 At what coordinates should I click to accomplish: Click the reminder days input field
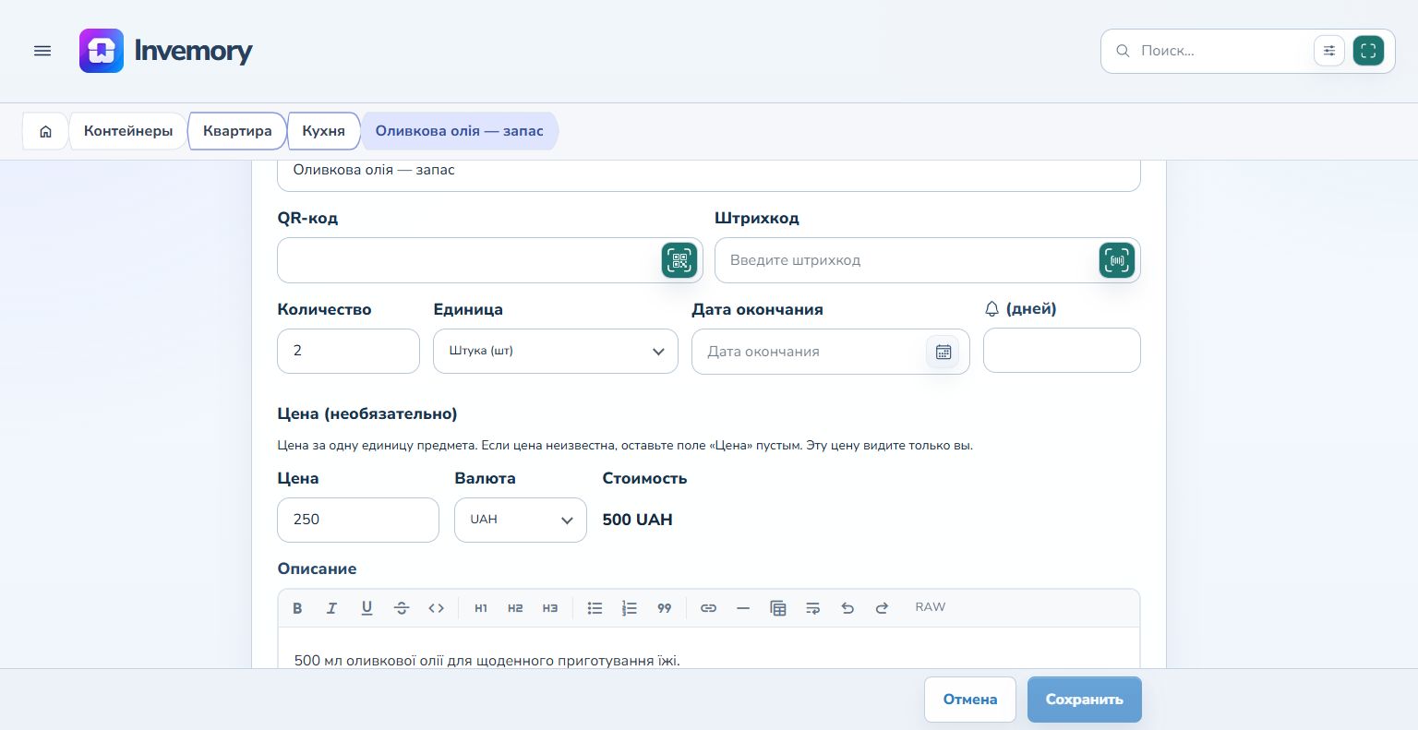coord(1062,351)
